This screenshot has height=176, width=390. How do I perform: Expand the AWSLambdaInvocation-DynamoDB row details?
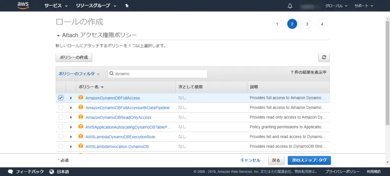pos(71,147)
